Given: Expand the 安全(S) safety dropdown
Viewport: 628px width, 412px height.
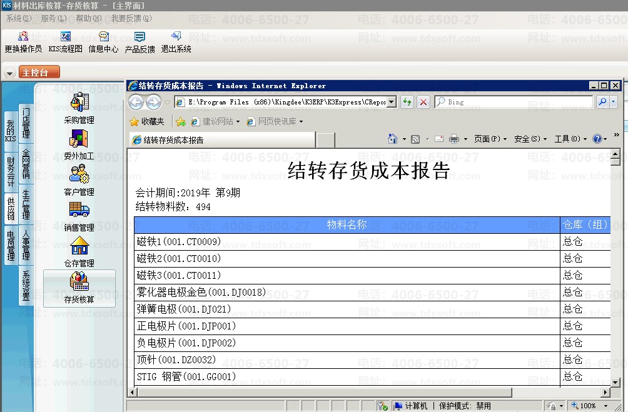Looking at the screenshot, I should tap(530, 139).
